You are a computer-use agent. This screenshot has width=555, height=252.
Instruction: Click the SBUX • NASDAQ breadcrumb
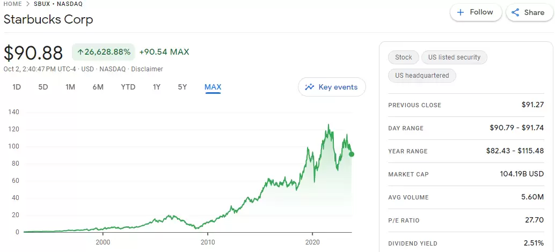[58, 4]
